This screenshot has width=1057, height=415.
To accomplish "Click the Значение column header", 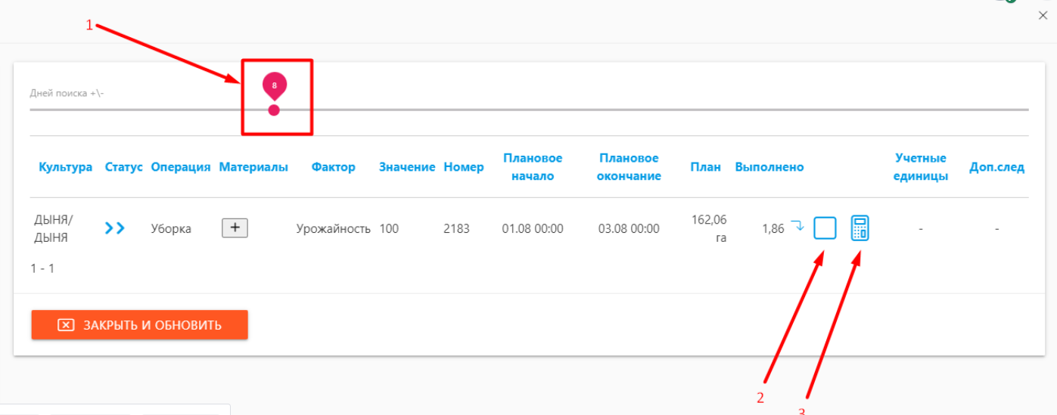I will (407, 167).
